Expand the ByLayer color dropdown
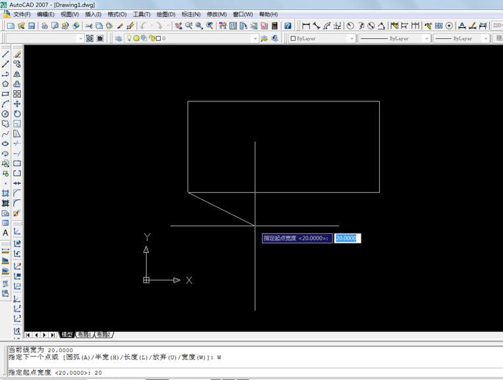503x380 pixels. [352, 38]
